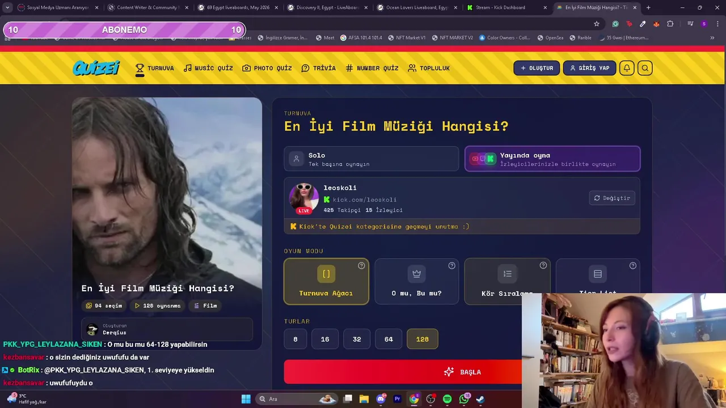The width and height of the screenshot is (726, 408).
Task: Choose O mu, Bu mu? game mode
Action: [416, 282]
